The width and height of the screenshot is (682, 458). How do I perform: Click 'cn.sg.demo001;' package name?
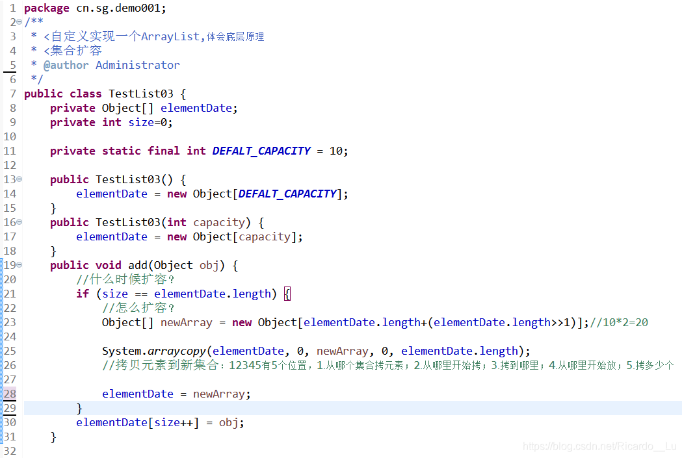[x=122, y=8]
